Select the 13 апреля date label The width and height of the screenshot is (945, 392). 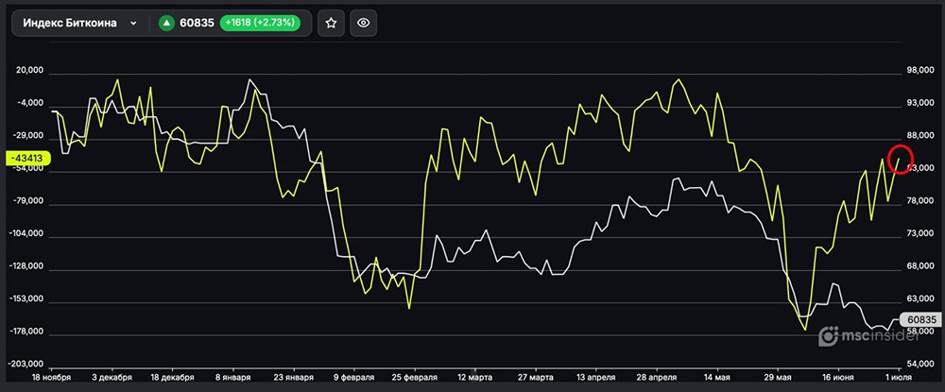click(x=596, y=378)
